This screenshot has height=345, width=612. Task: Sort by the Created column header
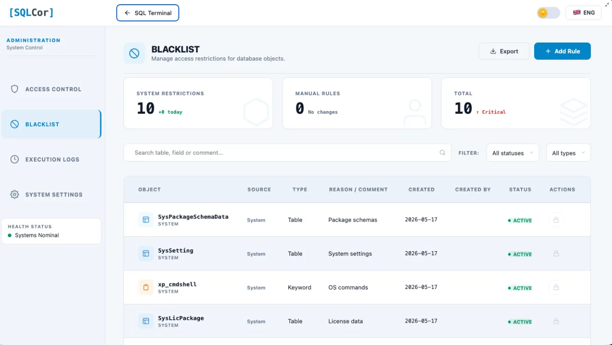(421, 190)
